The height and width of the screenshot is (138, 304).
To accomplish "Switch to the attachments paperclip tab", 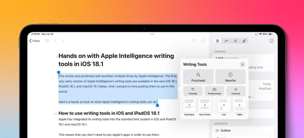I will coord(244,41).
